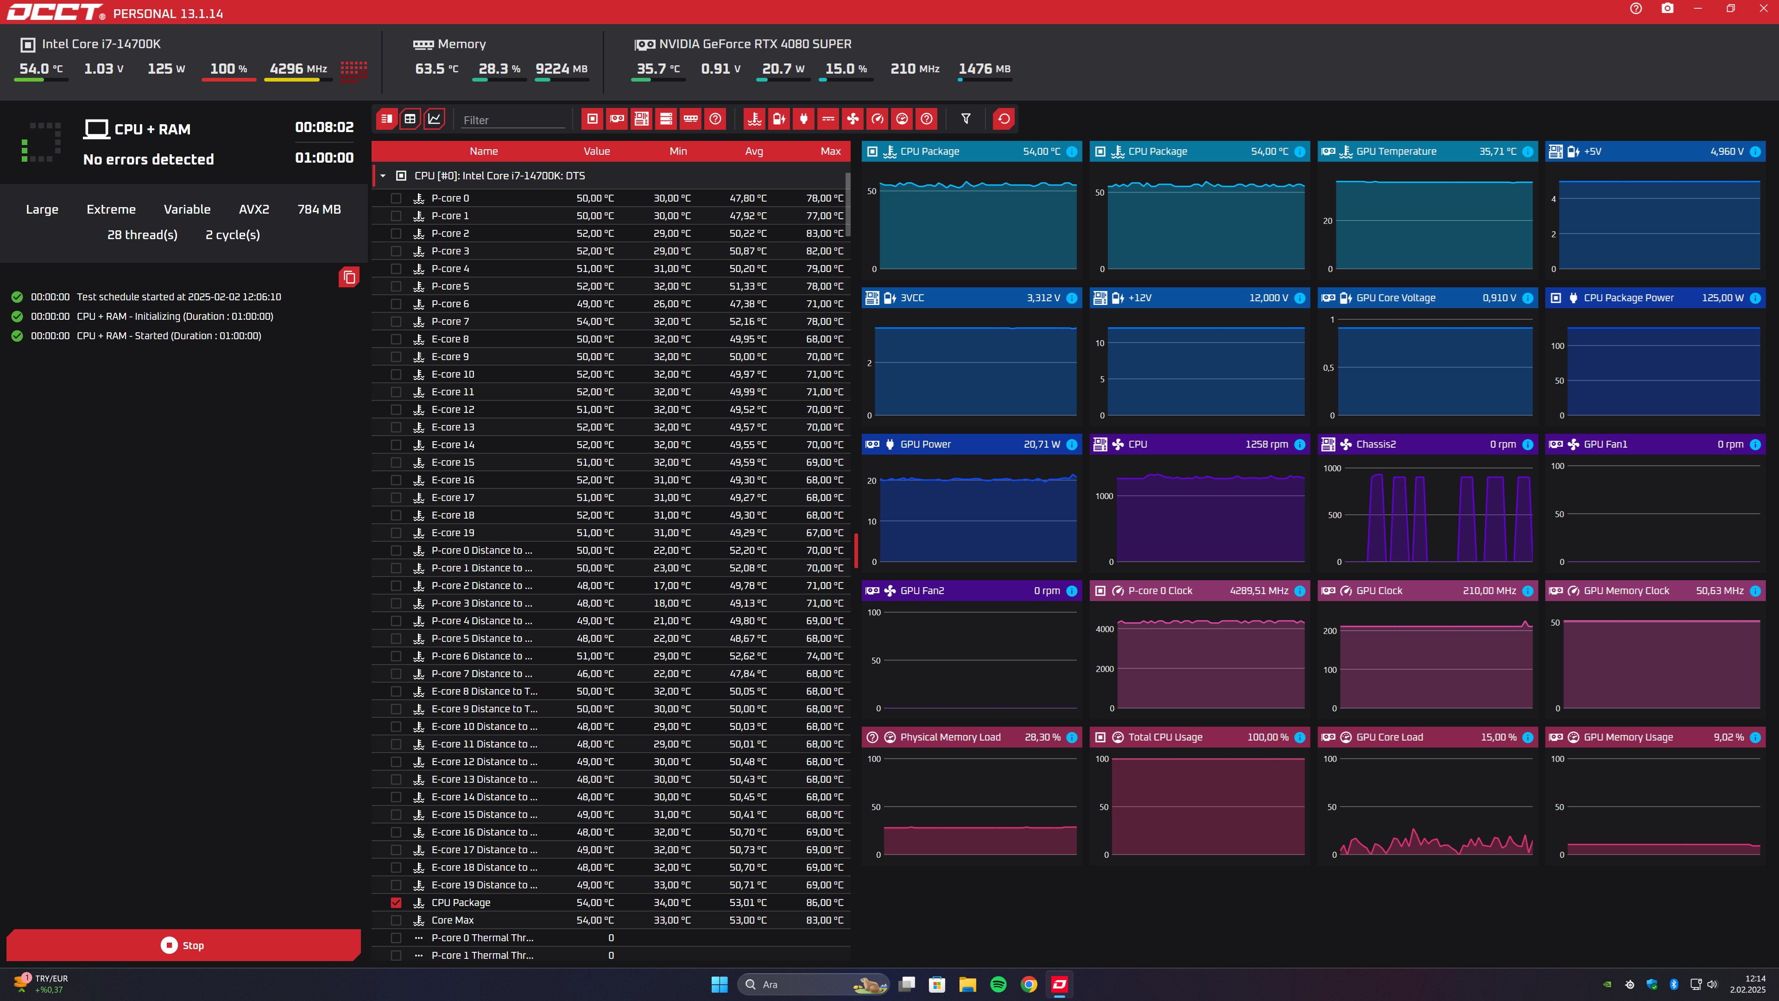
Task: Switch to the graph-only view icon
Action: click(435, 119)
